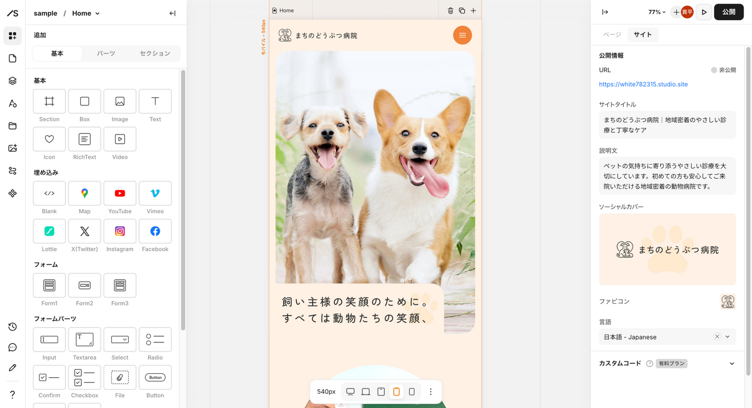Clear the selected language with X

(717, 337)
